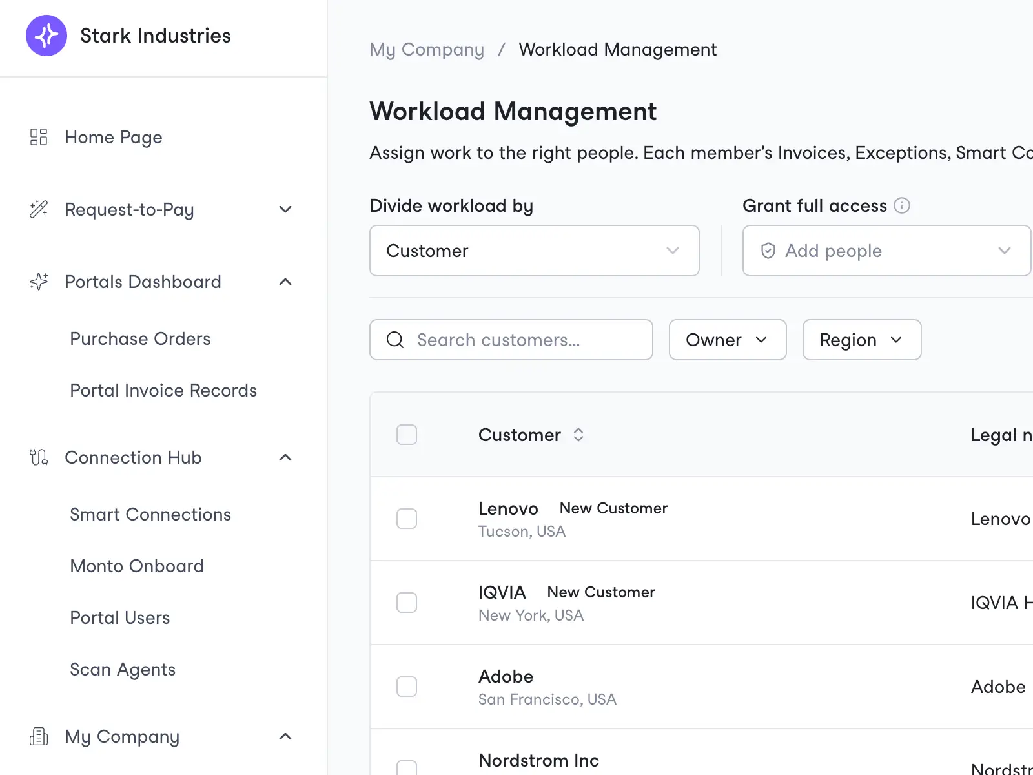Tick the select-all checkbox in table header

click(x=407, y=435)
